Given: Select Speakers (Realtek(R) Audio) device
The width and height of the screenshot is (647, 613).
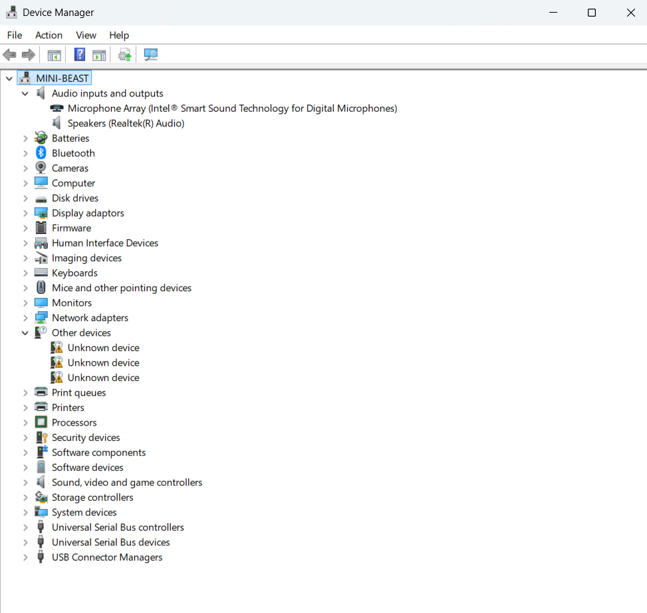Looking at the screenshot, I should click(x=126, y=124).
